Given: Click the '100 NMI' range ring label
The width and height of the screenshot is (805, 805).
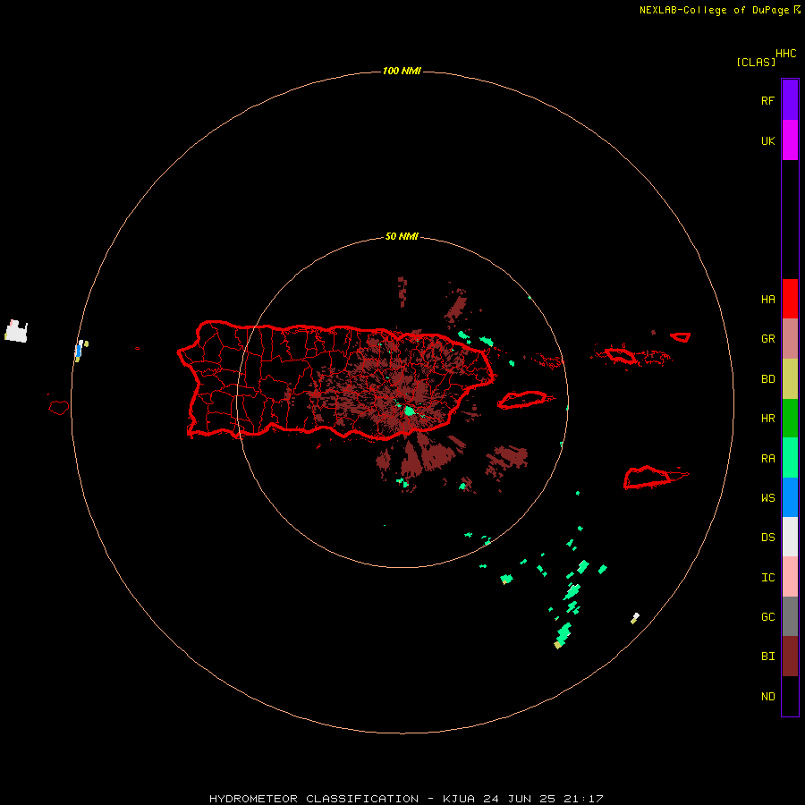Looking at the screenshot, I should pos(402,71).
